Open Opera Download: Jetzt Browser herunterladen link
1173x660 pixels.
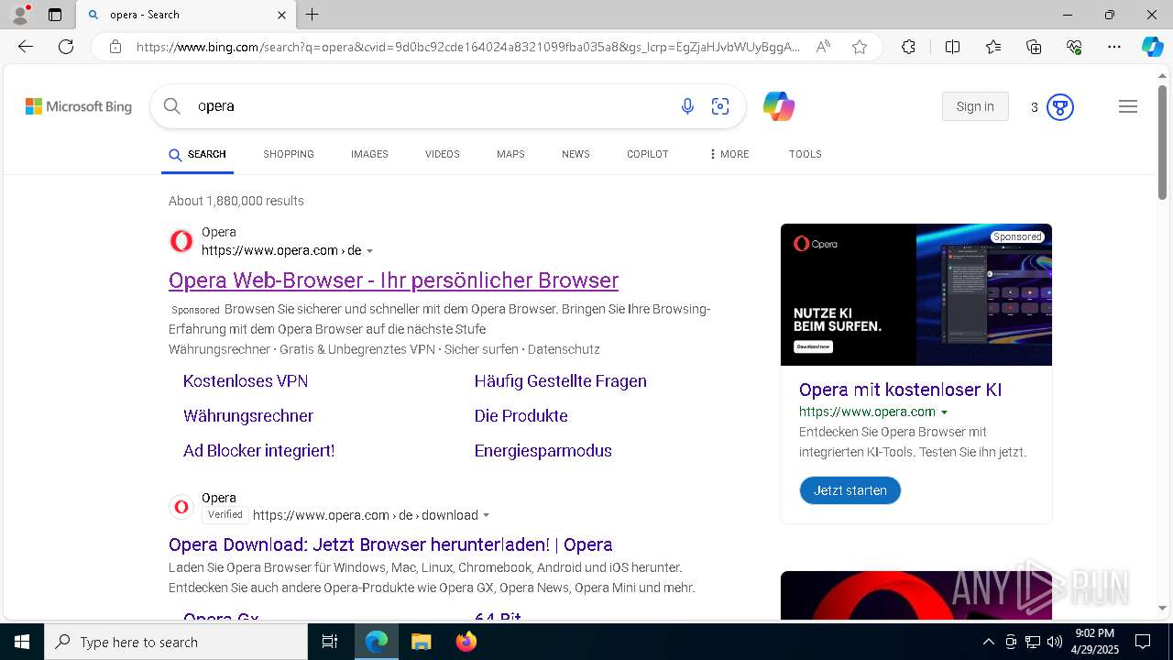click(390, 544)
